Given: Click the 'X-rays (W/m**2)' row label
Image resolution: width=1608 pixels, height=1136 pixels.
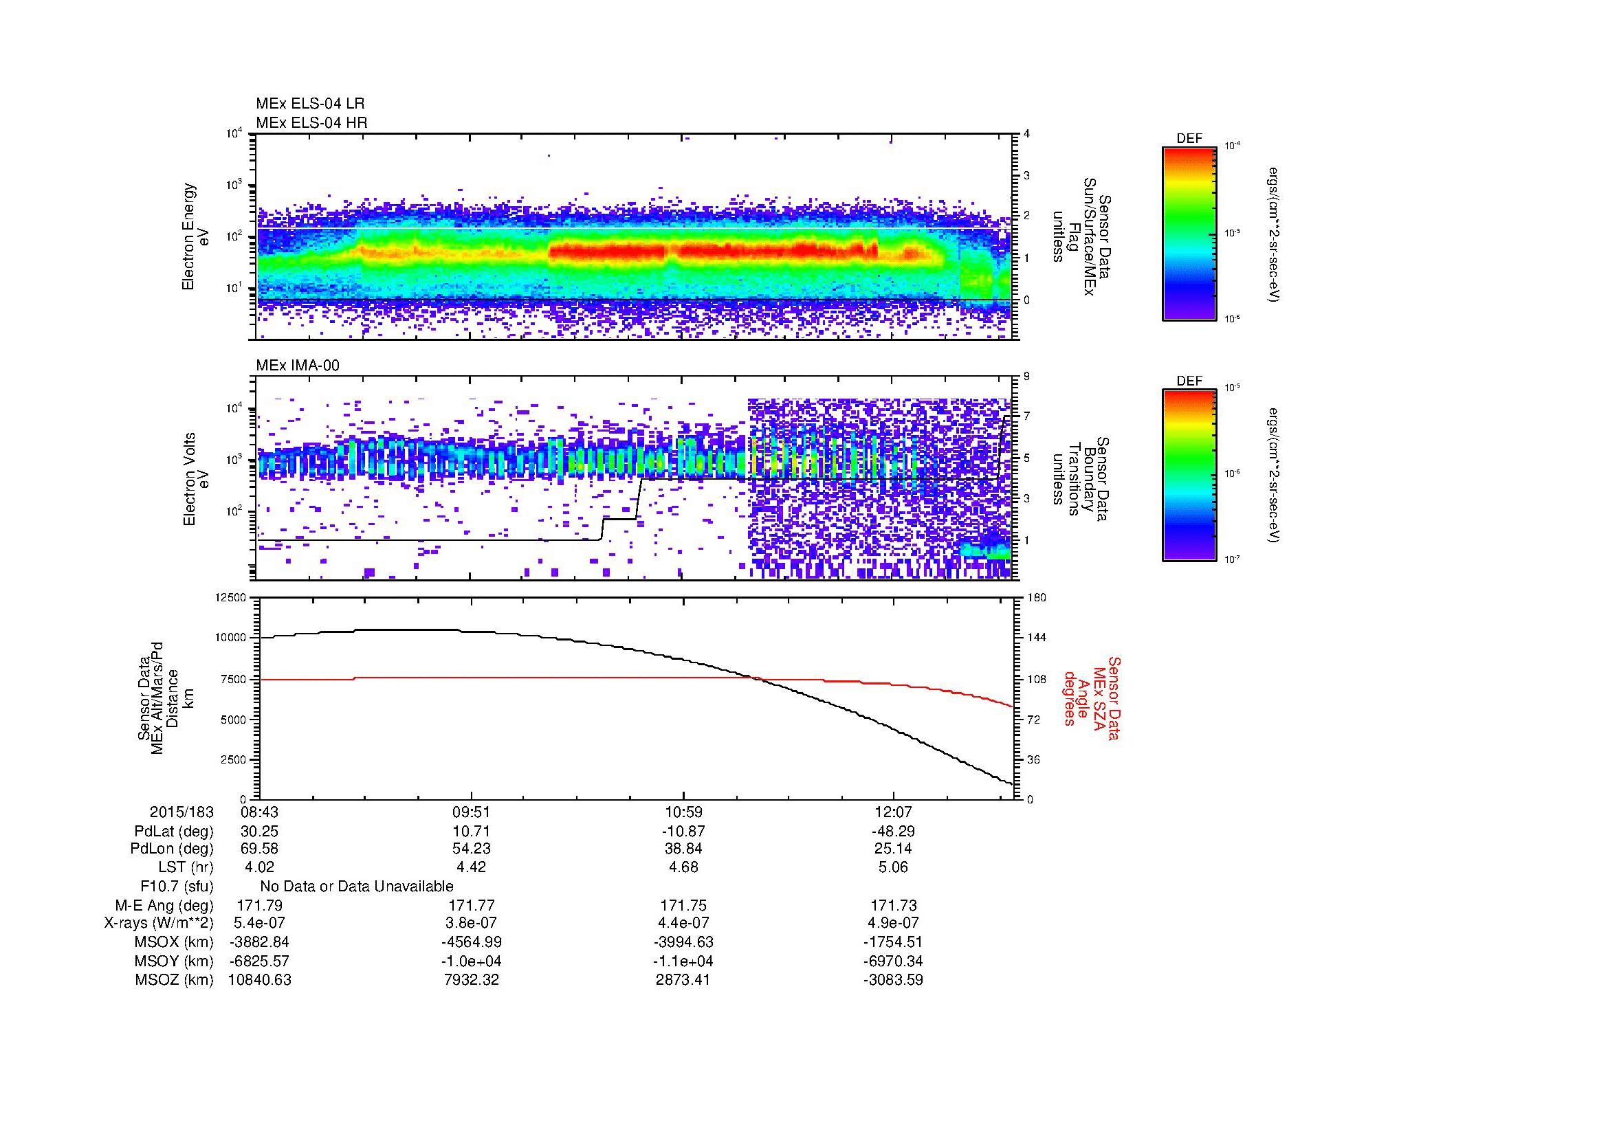Looking at the screenshot, I should click(158, 924).
